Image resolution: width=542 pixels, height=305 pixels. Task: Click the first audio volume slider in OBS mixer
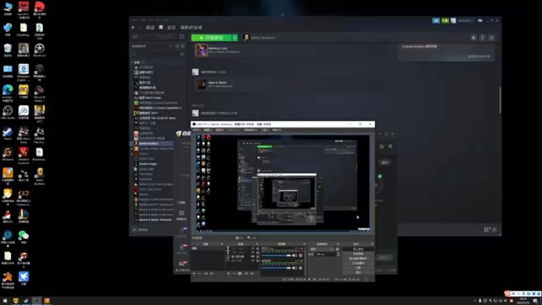pos(276,256)
